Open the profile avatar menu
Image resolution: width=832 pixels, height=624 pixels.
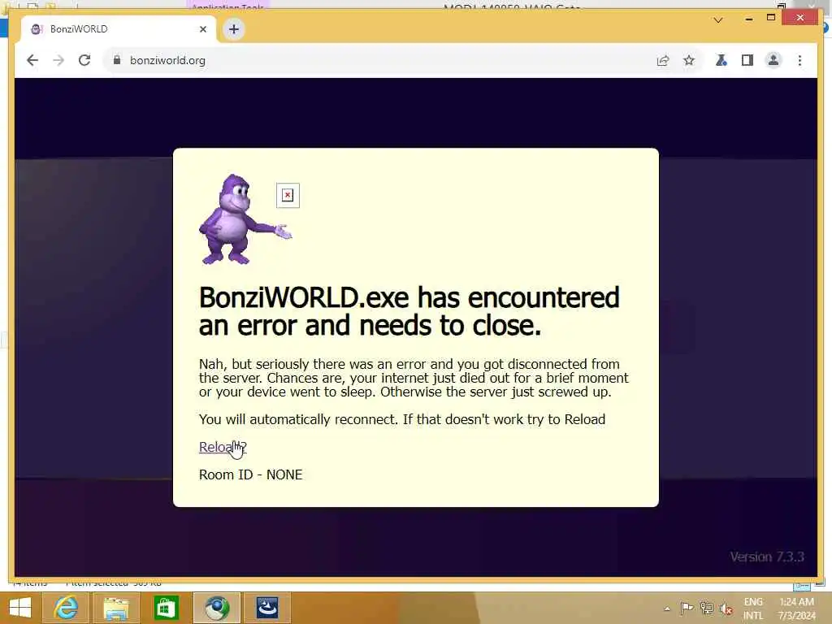(773, 60)
